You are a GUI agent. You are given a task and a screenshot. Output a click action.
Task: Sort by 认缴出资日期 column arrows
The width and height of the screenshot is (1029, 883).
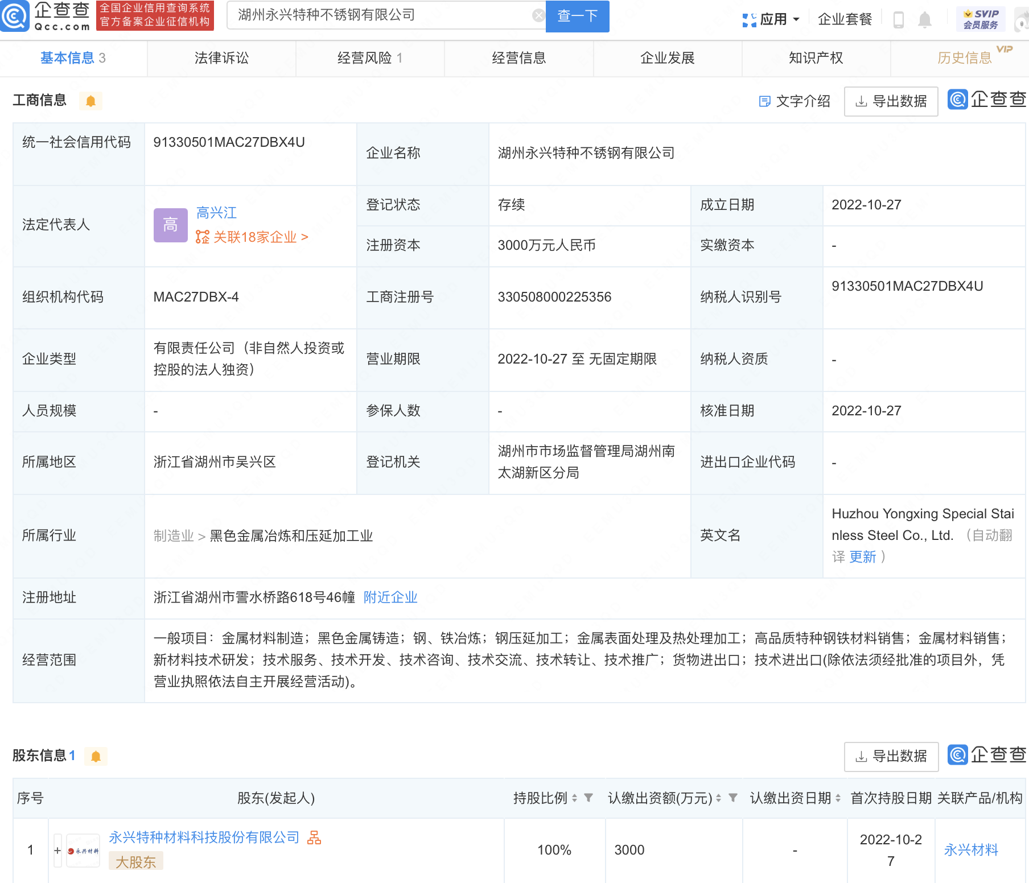(838, 799)
